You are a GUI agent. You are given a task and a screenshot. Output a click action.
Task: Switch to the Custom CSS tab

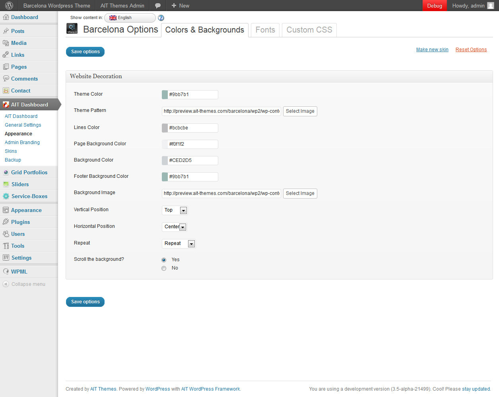[309, 30]
